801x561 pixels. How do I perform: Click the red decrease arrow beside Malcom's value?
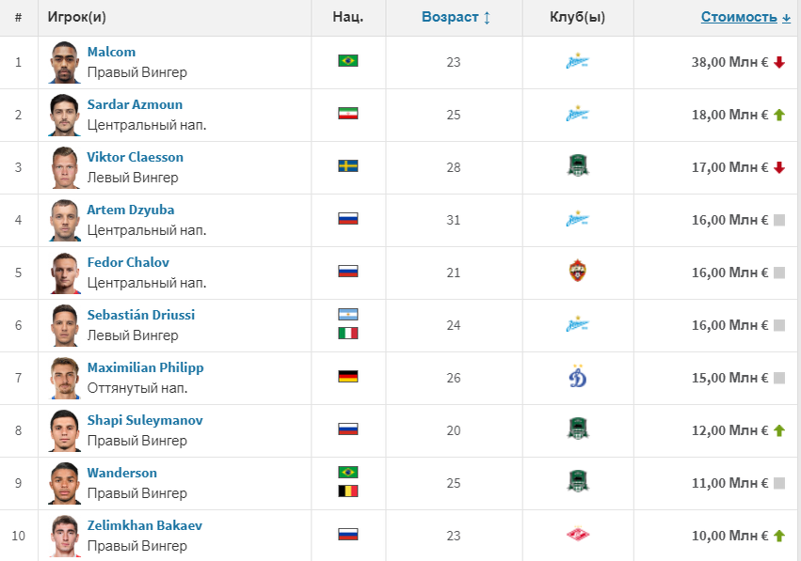click(x=780, y=62)
